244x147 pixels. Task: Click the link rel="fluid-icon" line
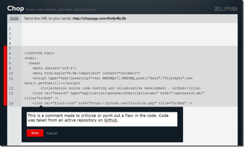[112, 103]
